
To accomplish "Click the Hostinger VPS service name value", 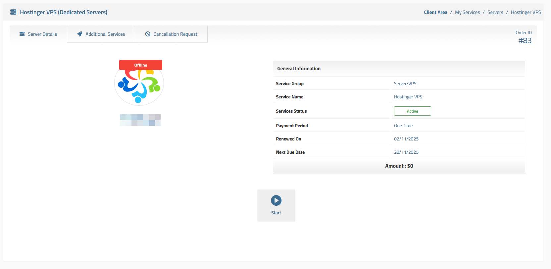I will coord(408,97).
